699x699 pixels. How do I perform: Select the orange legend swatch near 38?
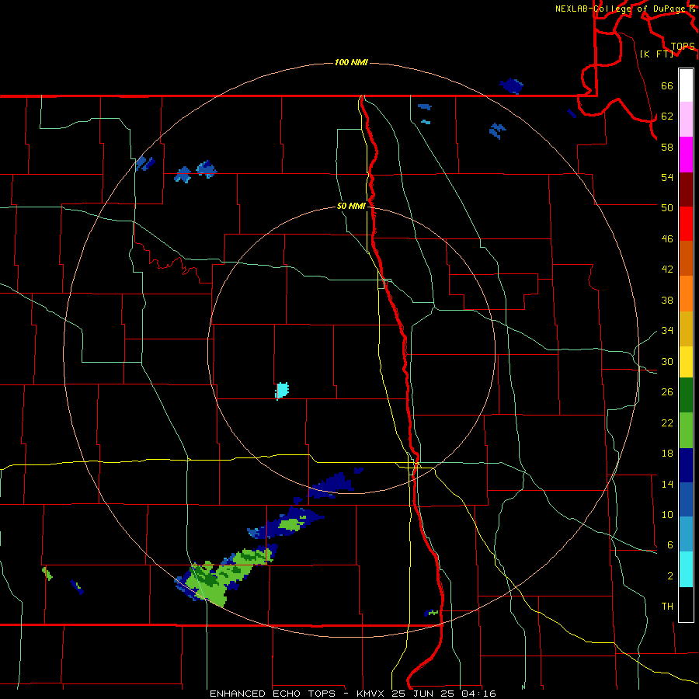[x=686, y=294]
